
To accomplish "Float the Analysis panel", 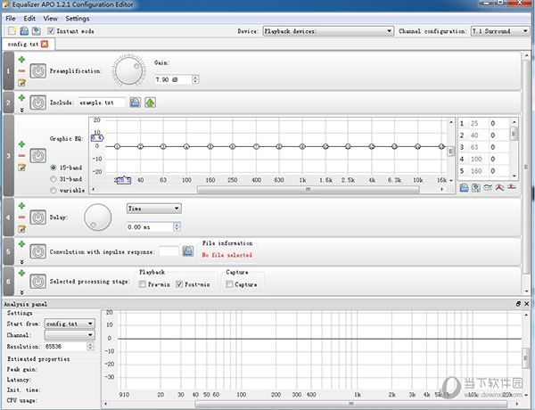I will (x=518, y=304).
